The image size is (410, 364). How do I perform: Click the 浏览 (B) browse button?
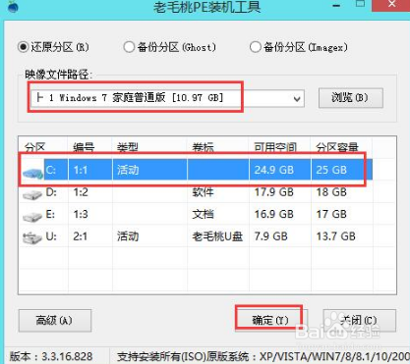350,98
